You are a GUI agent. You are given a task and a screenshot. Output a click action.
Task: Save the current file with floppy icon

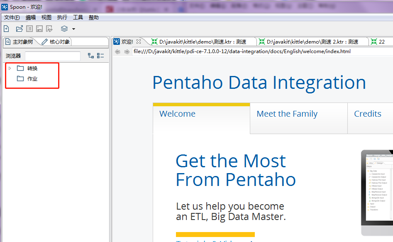(39, 29)
